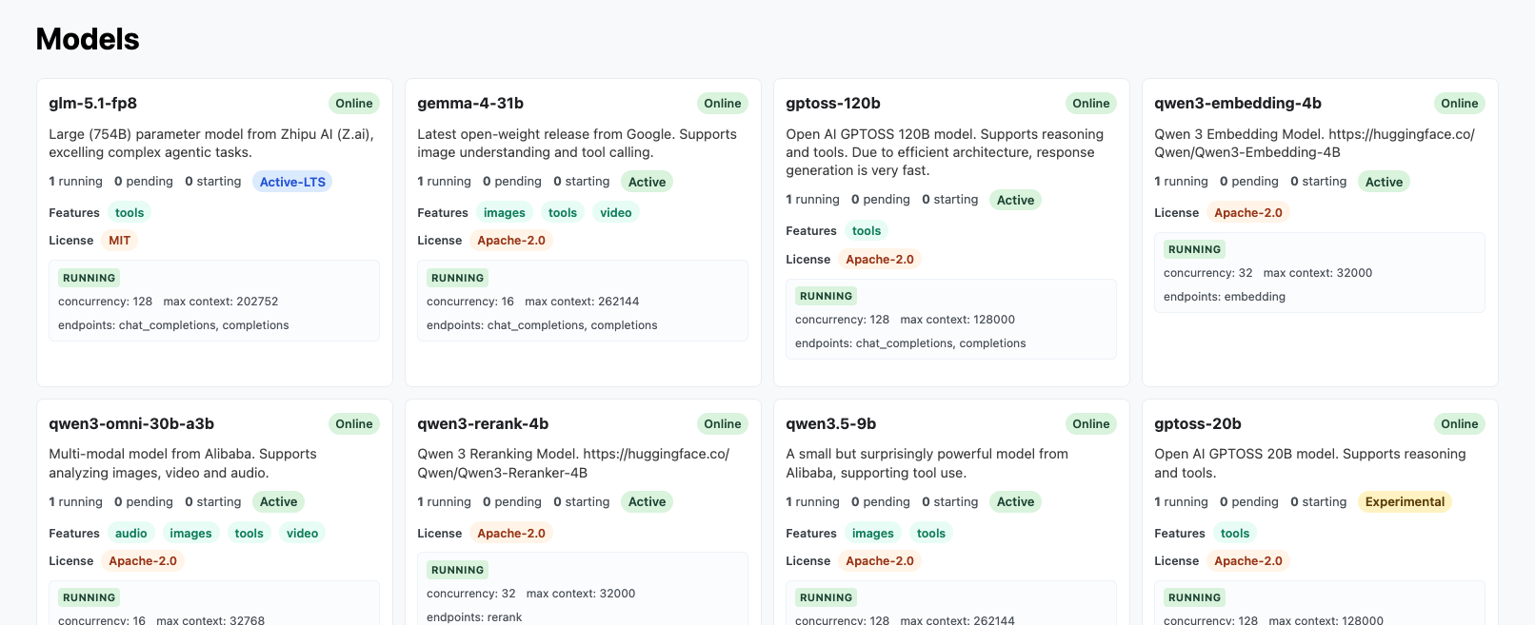Click the Qwen3-Embedding-4B huggingface URL text
The height and width of the screenshot is (625, 1535).
1314,144
